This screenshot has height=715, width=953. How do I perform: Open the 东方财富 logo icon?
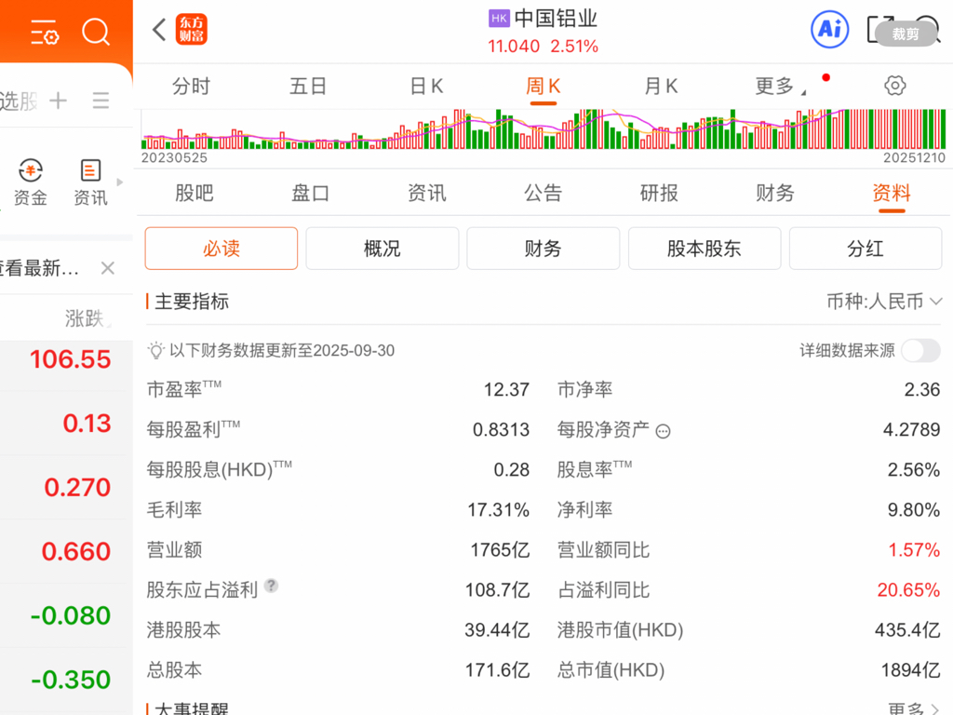pos(192,29)
